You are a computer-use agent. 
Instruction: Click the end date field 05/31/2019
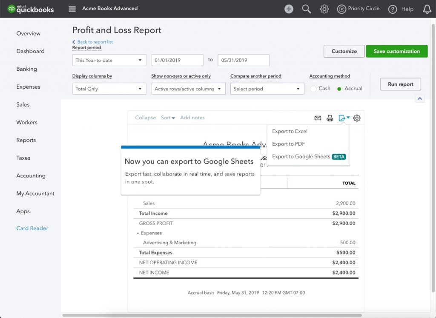tap(244, 60)
